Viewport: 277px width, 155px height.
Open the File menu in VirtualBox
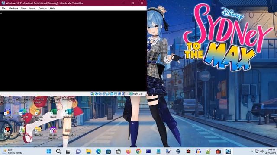pyautogui.click(x=3, y=9)
